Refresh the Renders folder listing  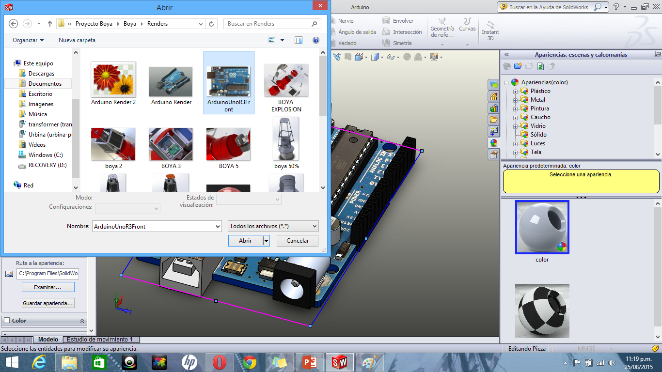point(212,24)
